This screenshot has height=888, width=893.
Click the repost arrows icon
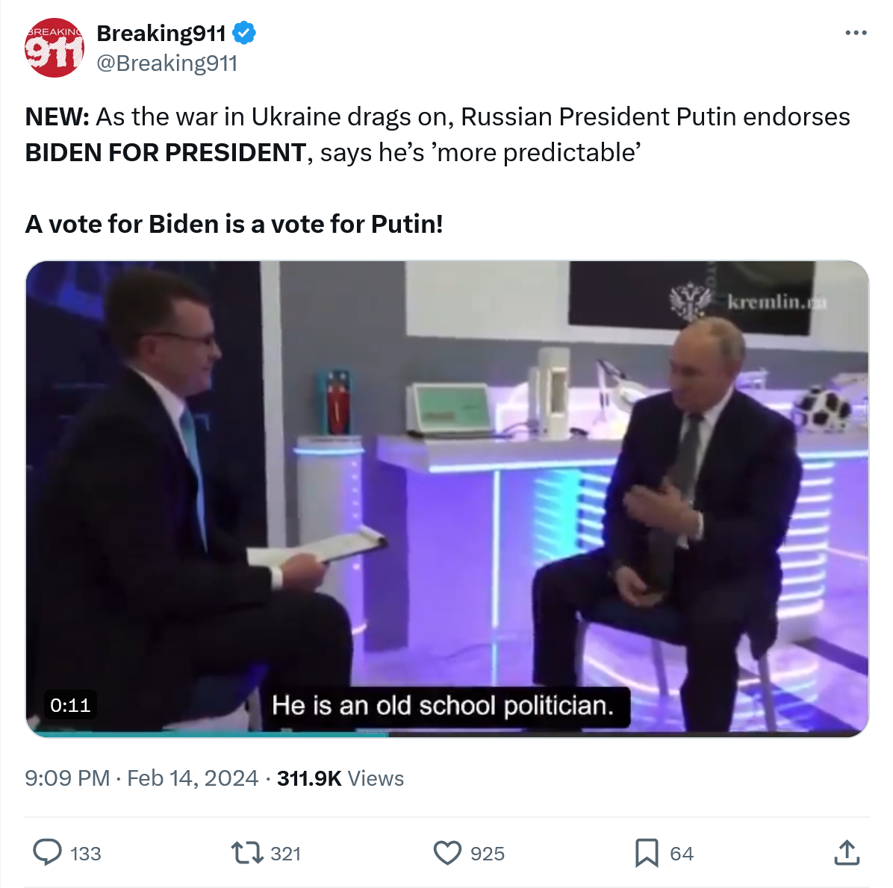click(246, 852)
